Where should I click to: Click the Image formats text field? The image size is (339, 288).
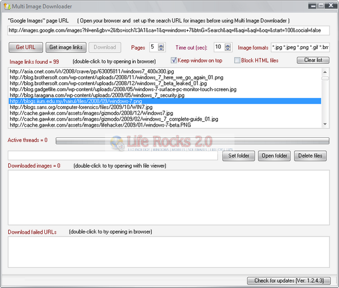pos(300,47)
